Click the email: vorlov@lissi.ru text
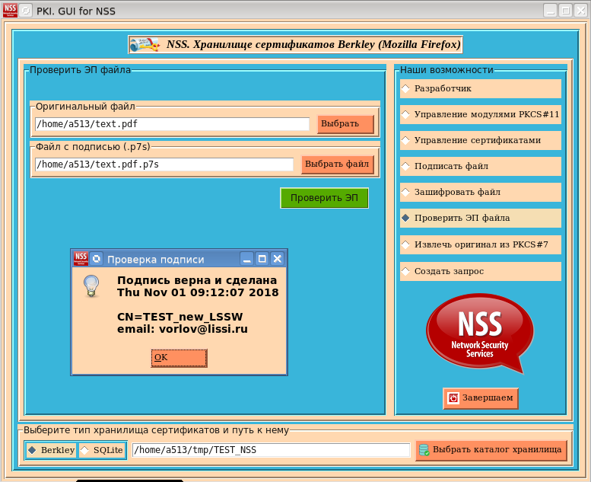Screen dimensions: 591x482 (x=183, y=329)
